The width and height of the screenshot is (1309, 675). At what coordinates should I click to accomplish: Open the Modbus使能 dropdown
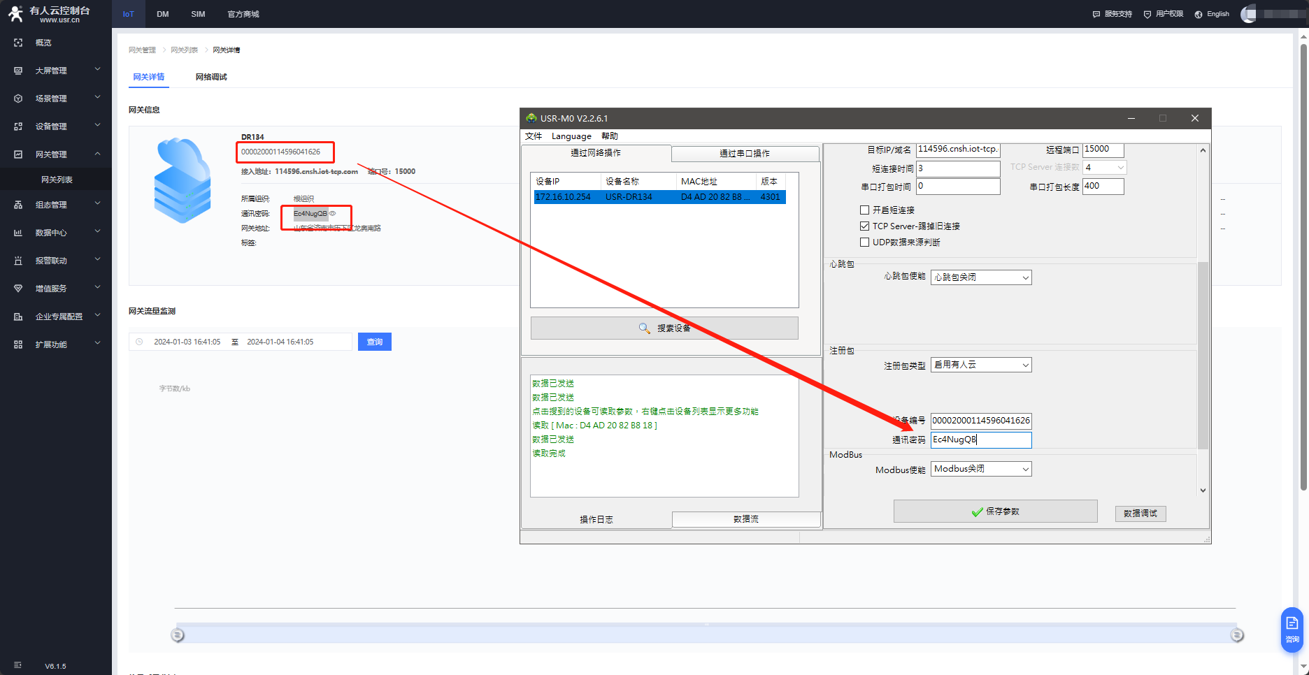(x=980, y=469)
